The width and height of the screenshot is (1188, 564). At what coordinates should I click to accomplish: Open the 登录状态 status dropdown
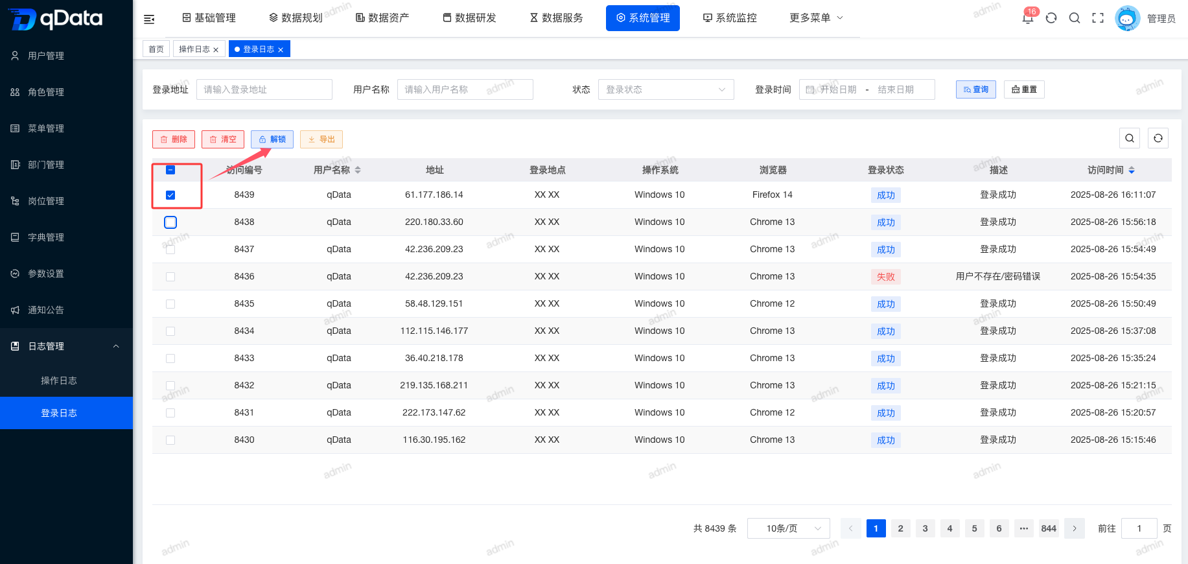coord(666,89)
